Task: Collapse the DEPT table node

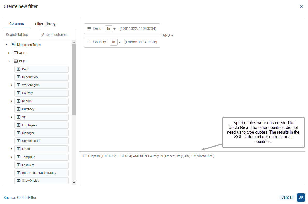Action: point(9,61)
